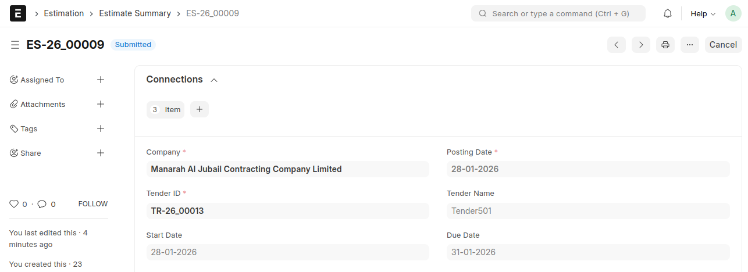748x272 pixels.
Task: Focus the search command bar
Action: [558, 13]
